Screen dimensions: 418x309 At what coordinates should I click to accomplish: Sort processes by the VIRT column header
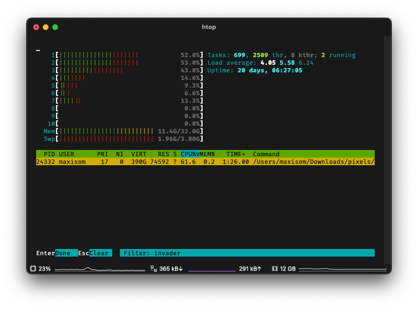pyautogui.click(x=138, y=154)
